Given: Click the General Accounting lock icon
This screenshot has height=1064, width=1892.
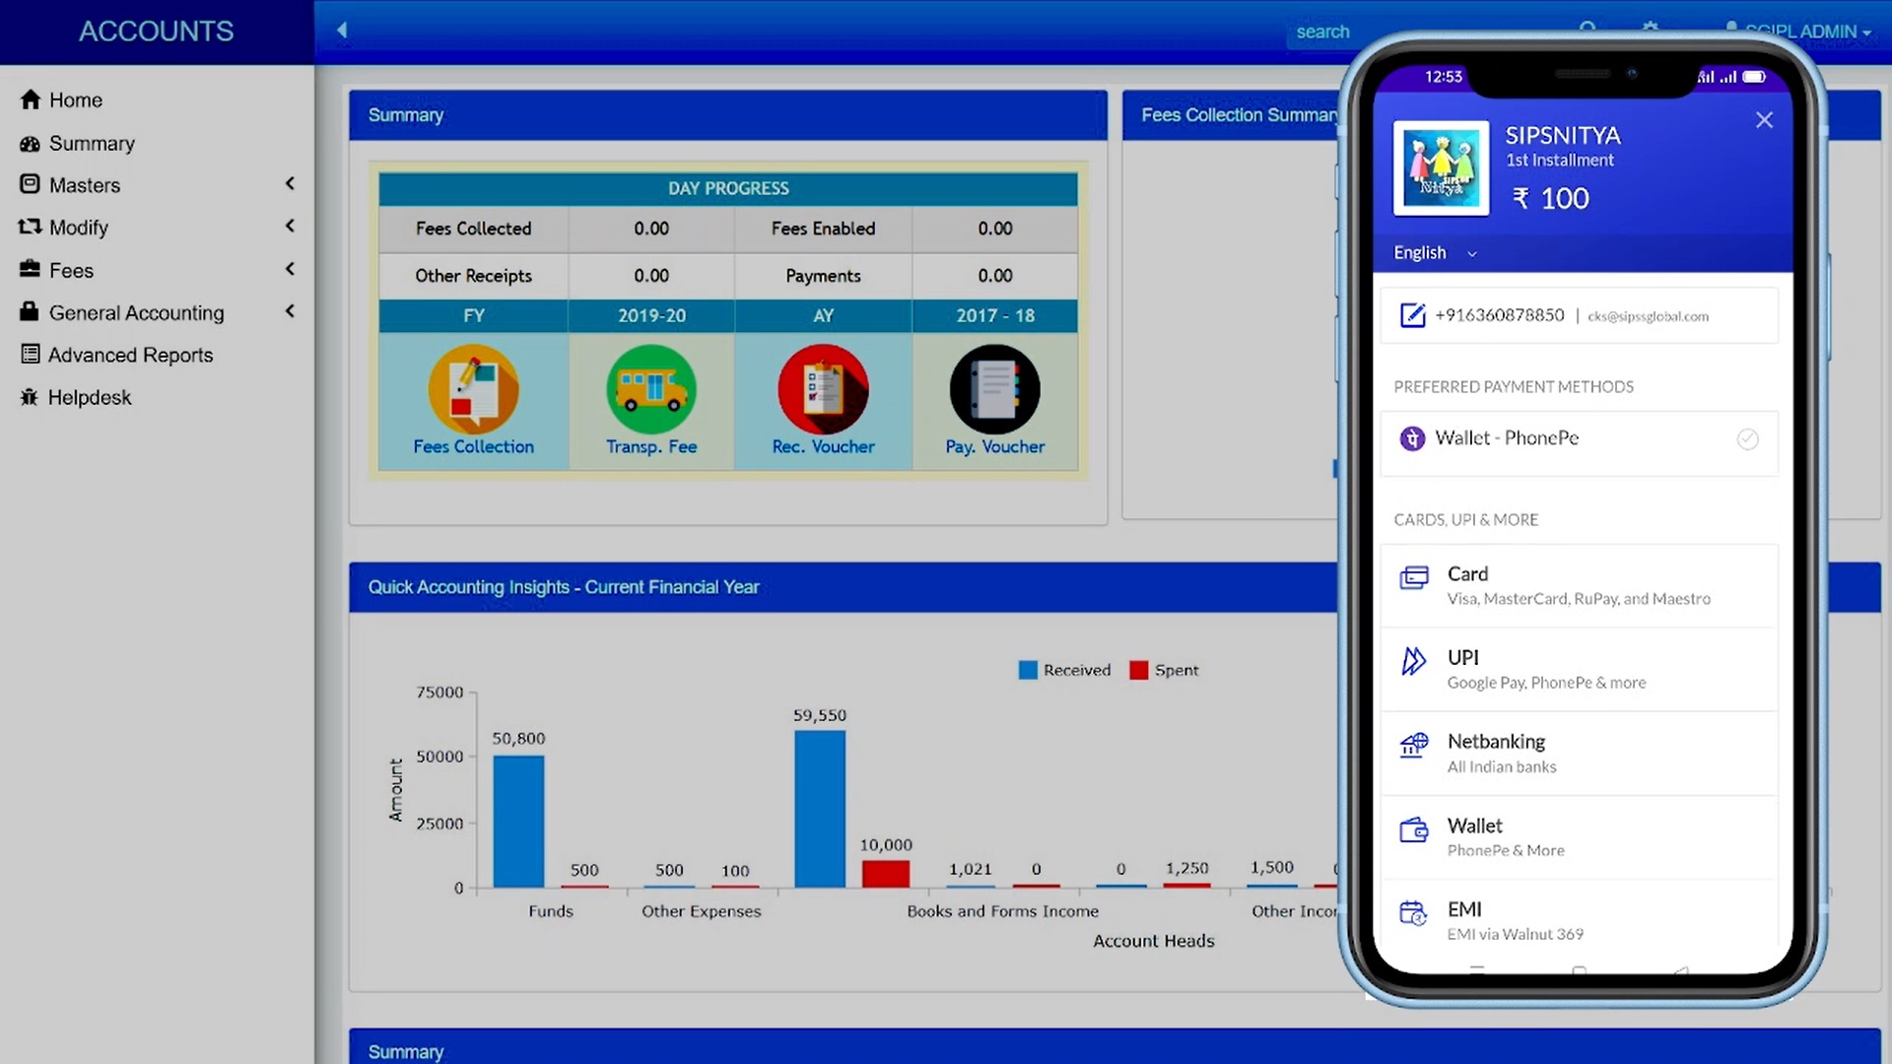Looking at the screenshot, I should point(30,311).
